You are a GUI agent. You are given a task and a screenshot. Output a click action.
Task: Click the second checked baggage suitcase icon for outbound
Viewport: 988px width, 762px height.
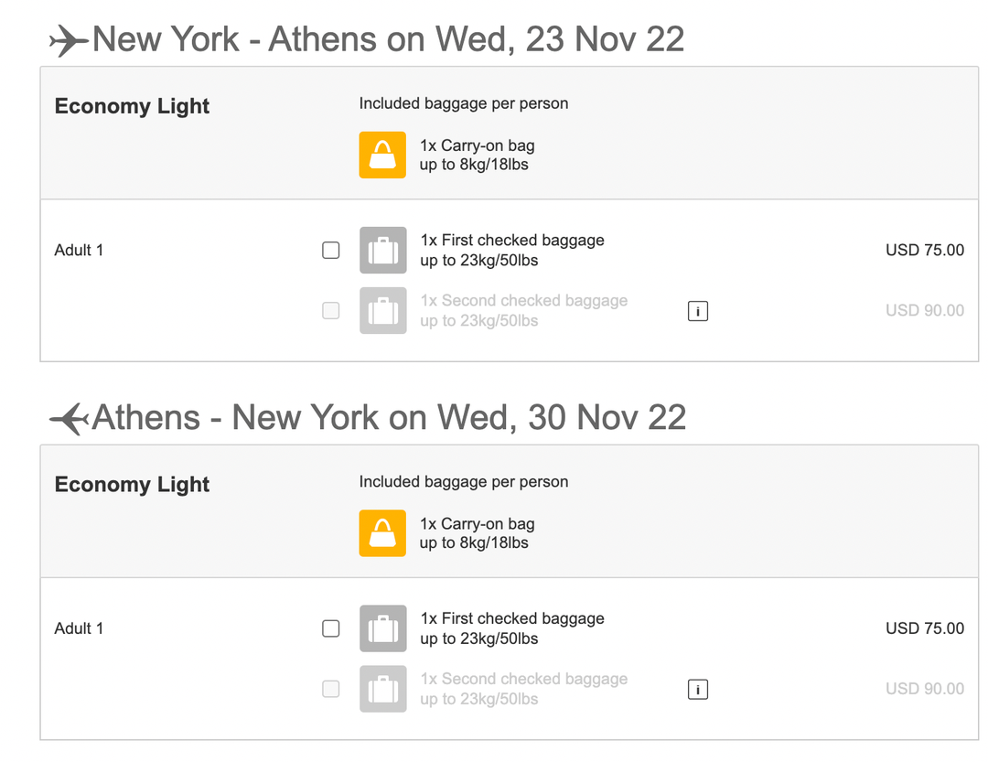(x=382, y=311)
